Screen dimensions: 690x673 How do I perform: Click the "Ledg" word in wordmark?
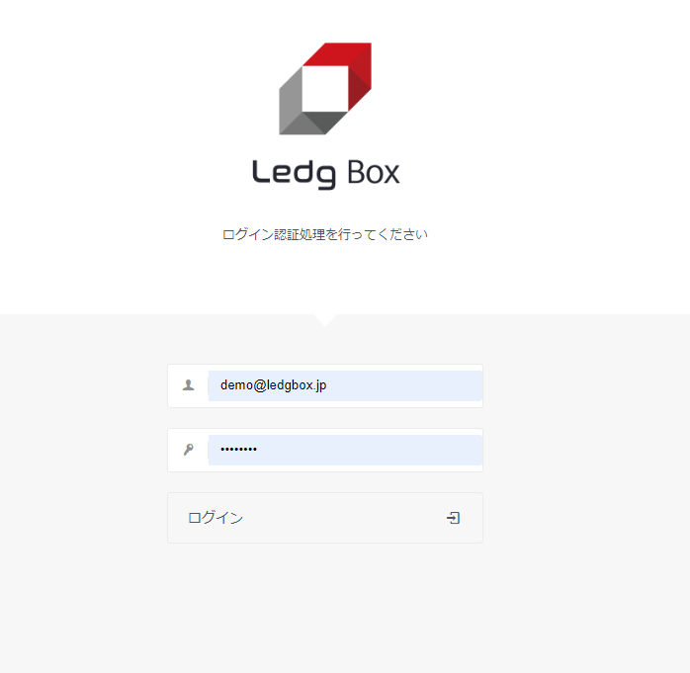(x=294, y=174)
